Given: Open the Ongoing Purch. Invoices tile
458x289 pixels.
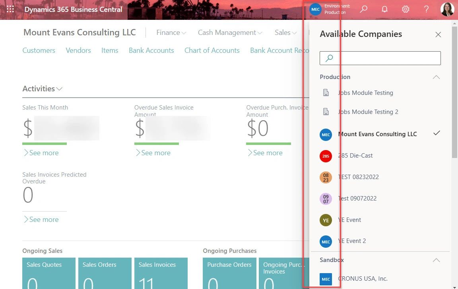Looking at the screenshot, I should (x=284, y=273).
